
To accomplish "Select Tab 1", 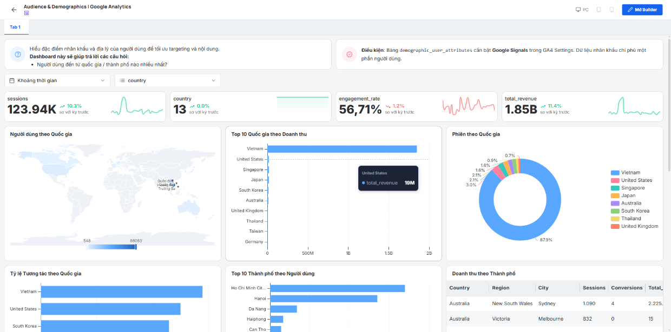I will click(15, 27).
